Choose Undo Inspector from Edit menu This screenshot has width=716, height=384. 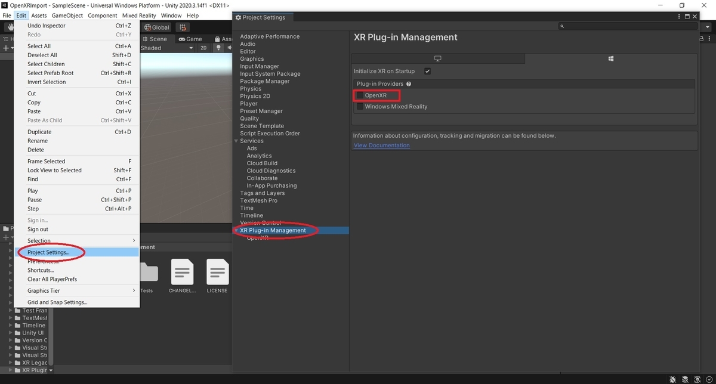pos(76,26)
